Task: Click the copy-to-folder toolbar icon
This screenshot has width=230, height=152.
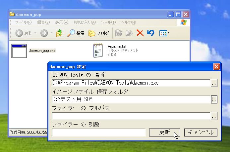Action: pyautogui.click(x=129, y=33)
